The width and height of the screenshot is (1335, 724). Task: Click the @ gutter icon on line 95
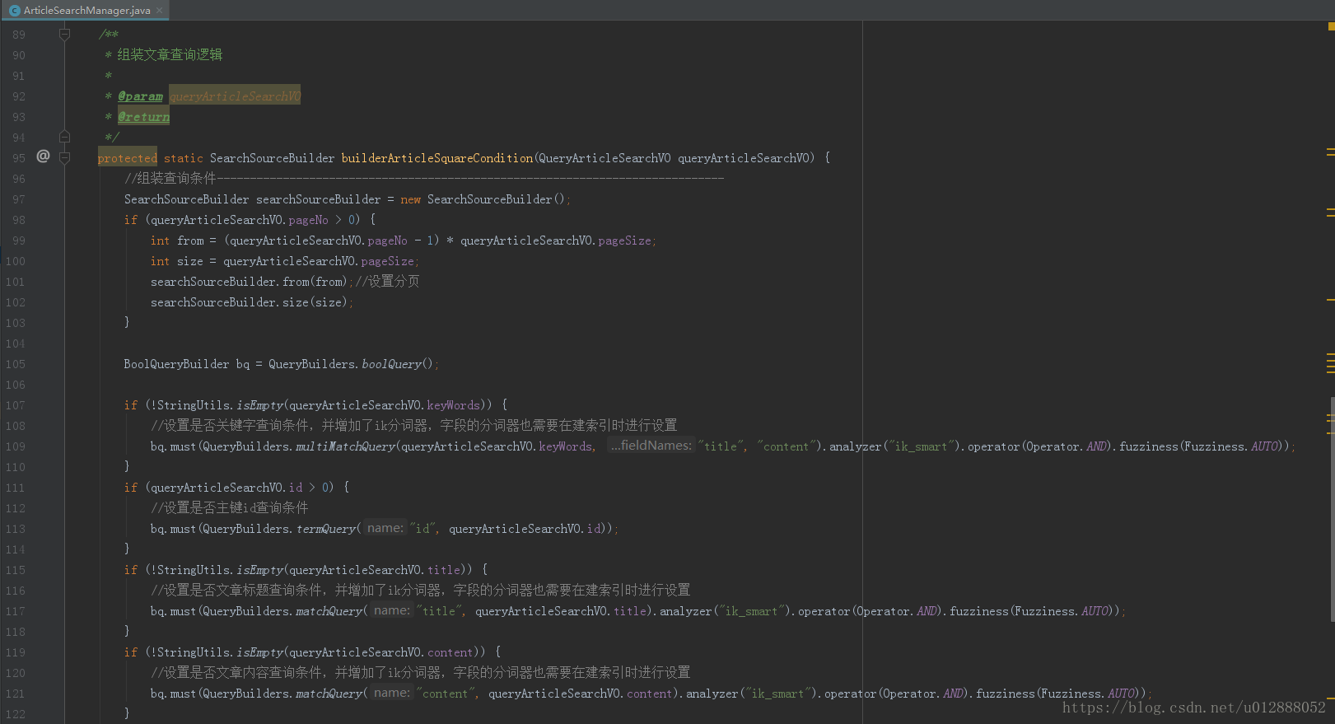click(x=43, y=156)
